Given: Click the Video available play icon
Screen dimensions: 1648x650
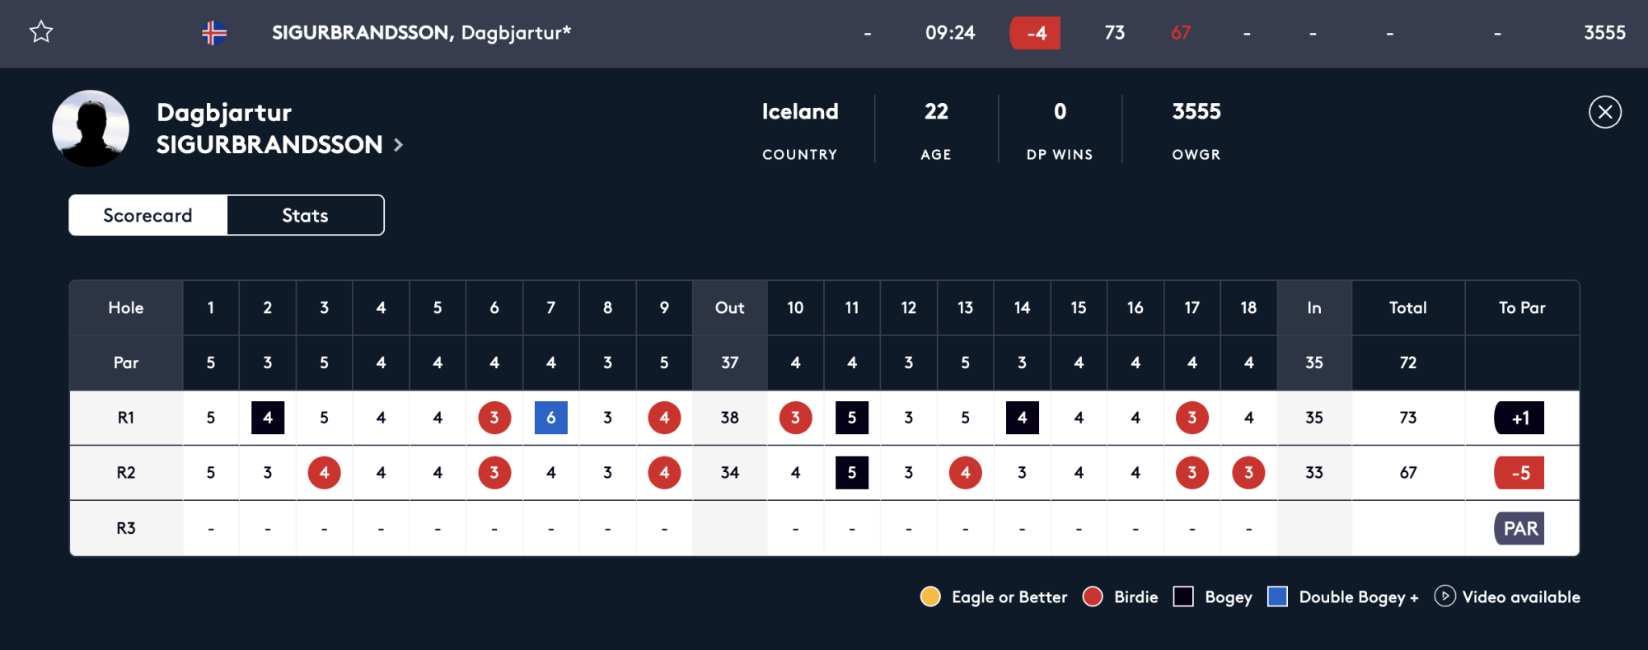Looking at the screenshot, I should click(x=1444, y=596).
